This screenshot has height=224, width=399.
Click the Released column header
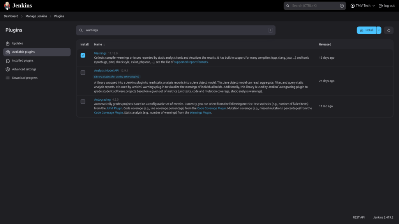pyautogui.click(x=325, y=44)
